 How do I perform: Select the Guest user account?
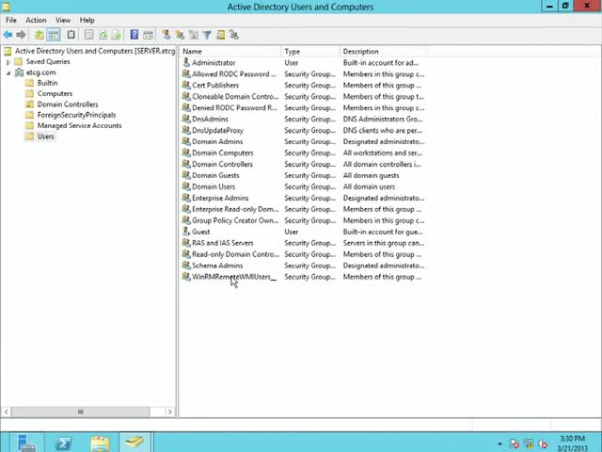[x=200, y=232]
